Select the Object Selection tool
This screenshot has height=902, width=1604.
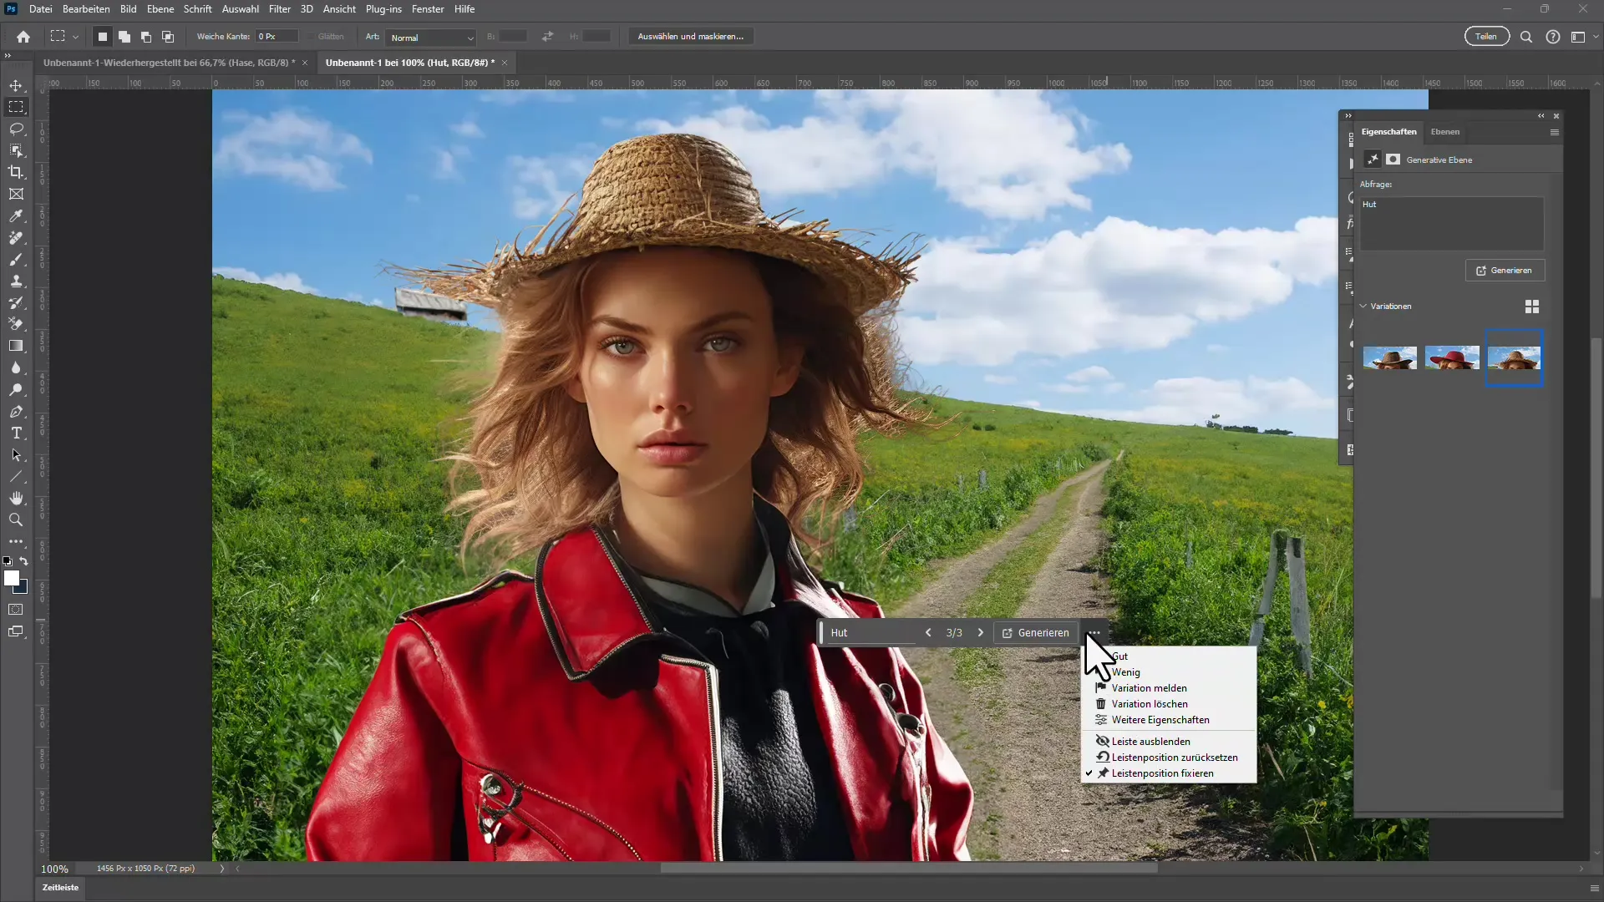[x=16, y=150]
